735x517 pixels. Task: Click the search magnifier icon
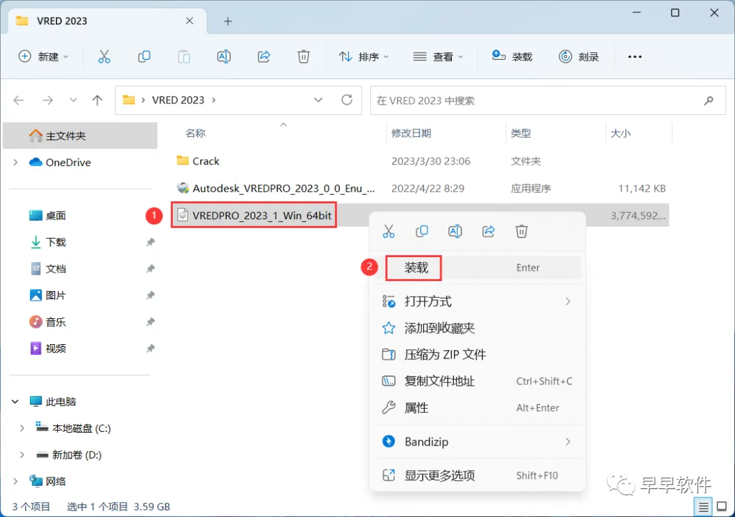708,100
